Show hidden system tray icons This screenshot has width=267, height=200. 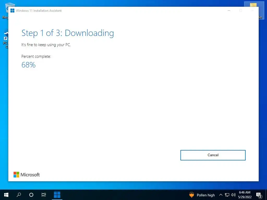pos(221,195)
